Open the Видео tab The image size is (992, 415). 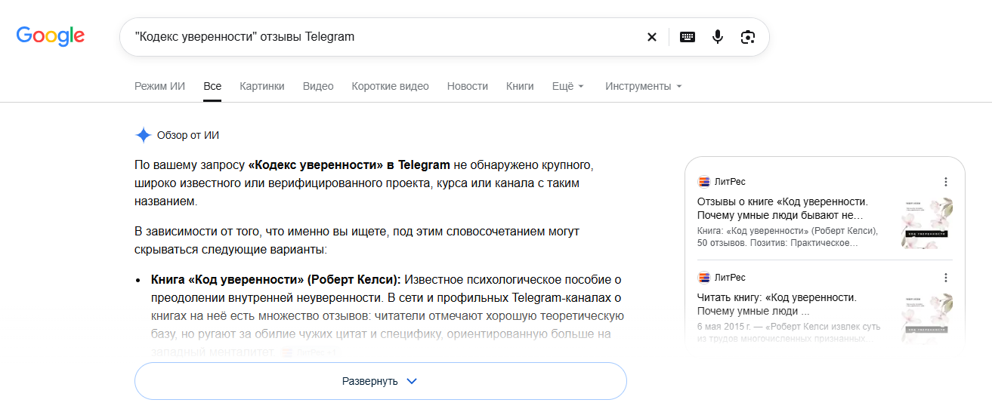(318, 86)
